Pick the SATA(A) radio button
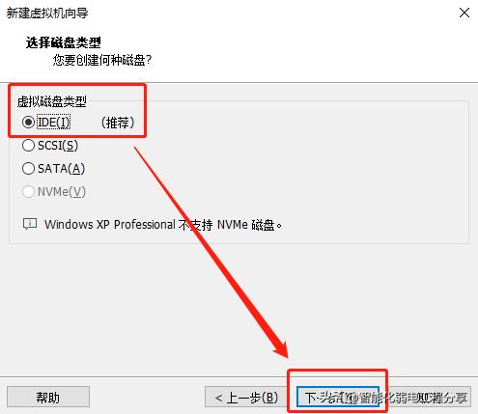Screen dimensions: 478x414 (x=28, y=169)
